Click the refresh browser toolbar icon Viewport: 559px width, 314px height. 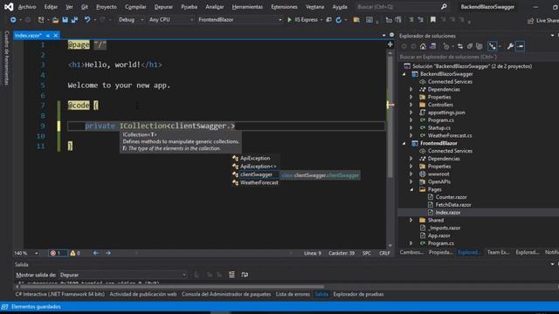(x=339, y=20)
